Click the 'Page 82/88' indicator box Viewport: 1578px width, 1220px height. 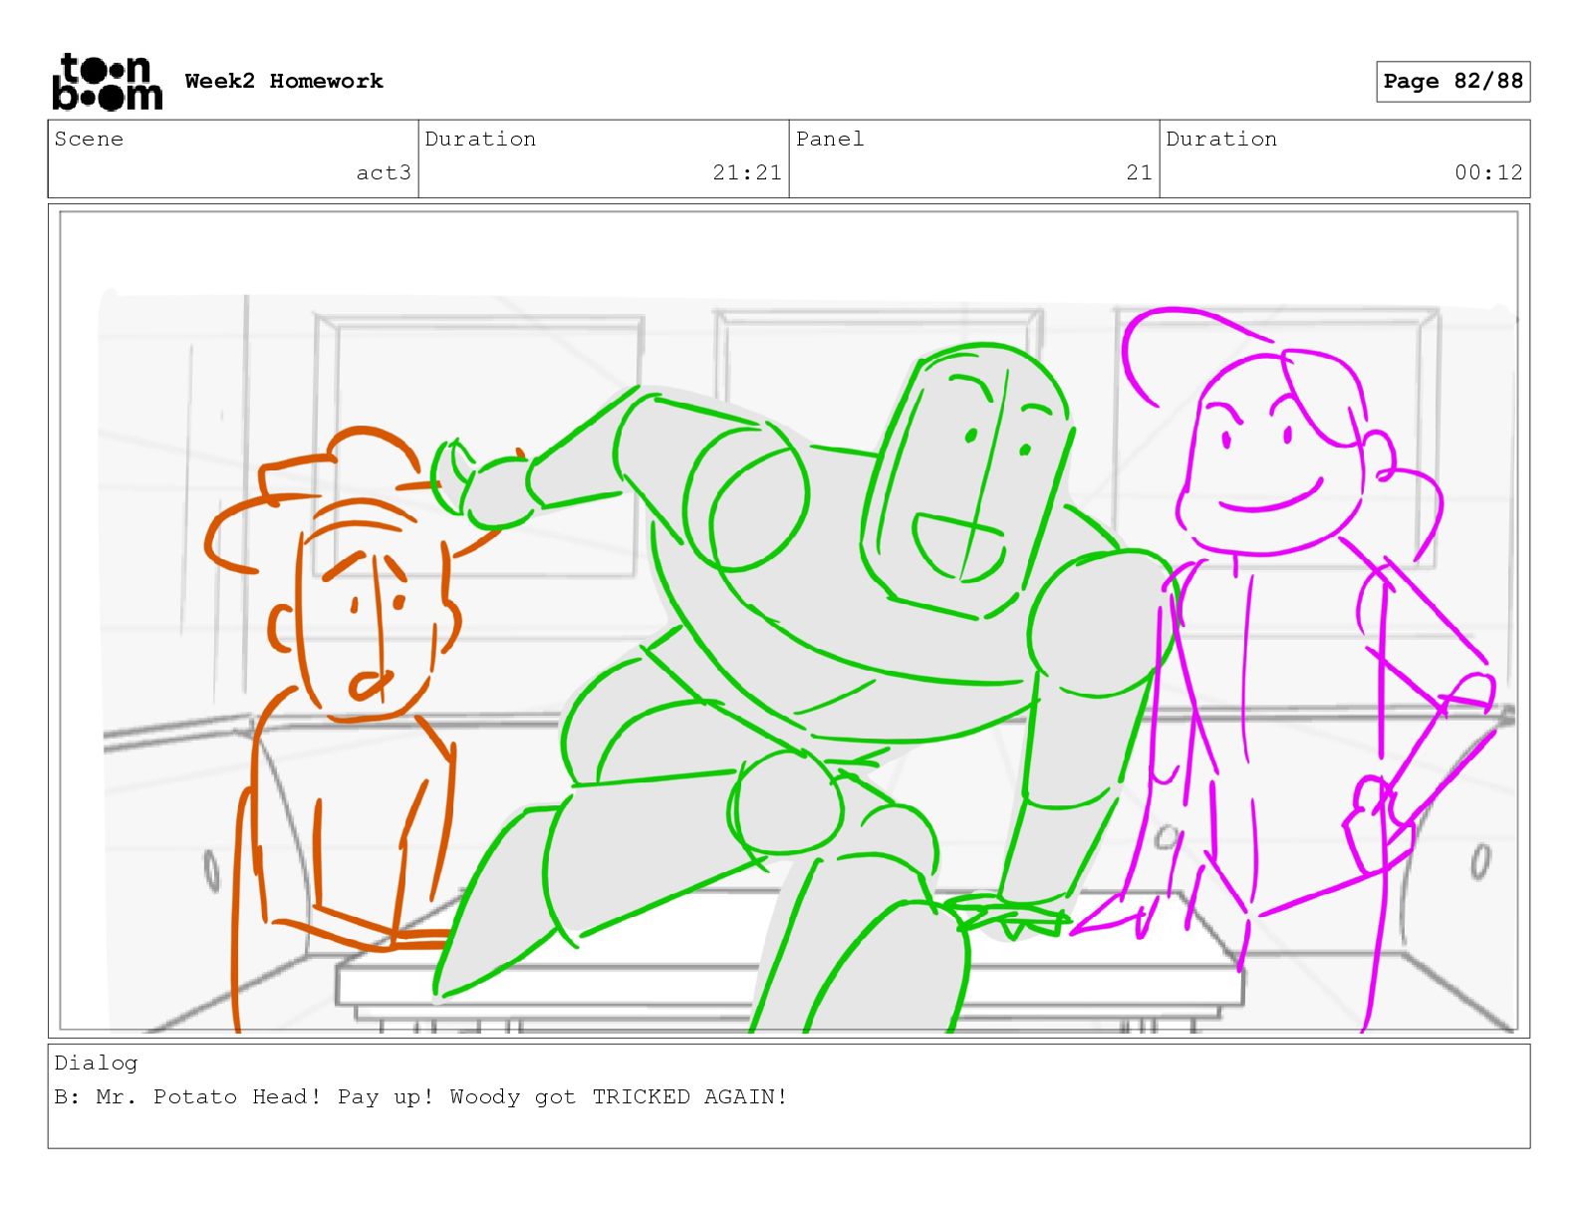[x=1452, y=82]
